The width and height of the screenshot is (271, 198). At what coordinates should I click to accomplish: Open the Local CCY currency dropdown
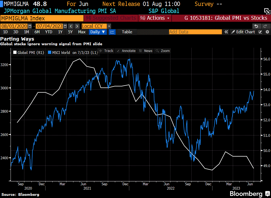[x=94, y=26]
